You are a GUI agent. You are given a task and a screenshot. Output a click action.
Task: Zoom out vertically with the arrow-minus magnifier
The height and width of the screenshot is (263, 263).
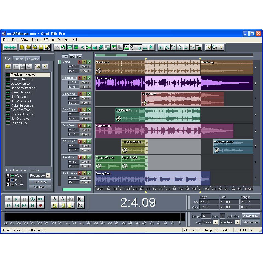click(80, 205)
